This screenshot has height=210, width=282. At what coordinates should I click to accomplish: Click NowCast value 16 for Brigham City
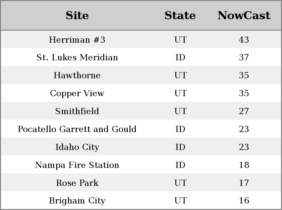(244, 200)
